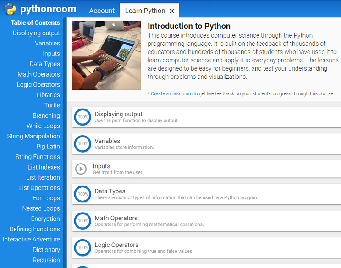
Task: Navigate to Interactive Adventure lesson
Action: pyautogui.click(x=31, y=240)
